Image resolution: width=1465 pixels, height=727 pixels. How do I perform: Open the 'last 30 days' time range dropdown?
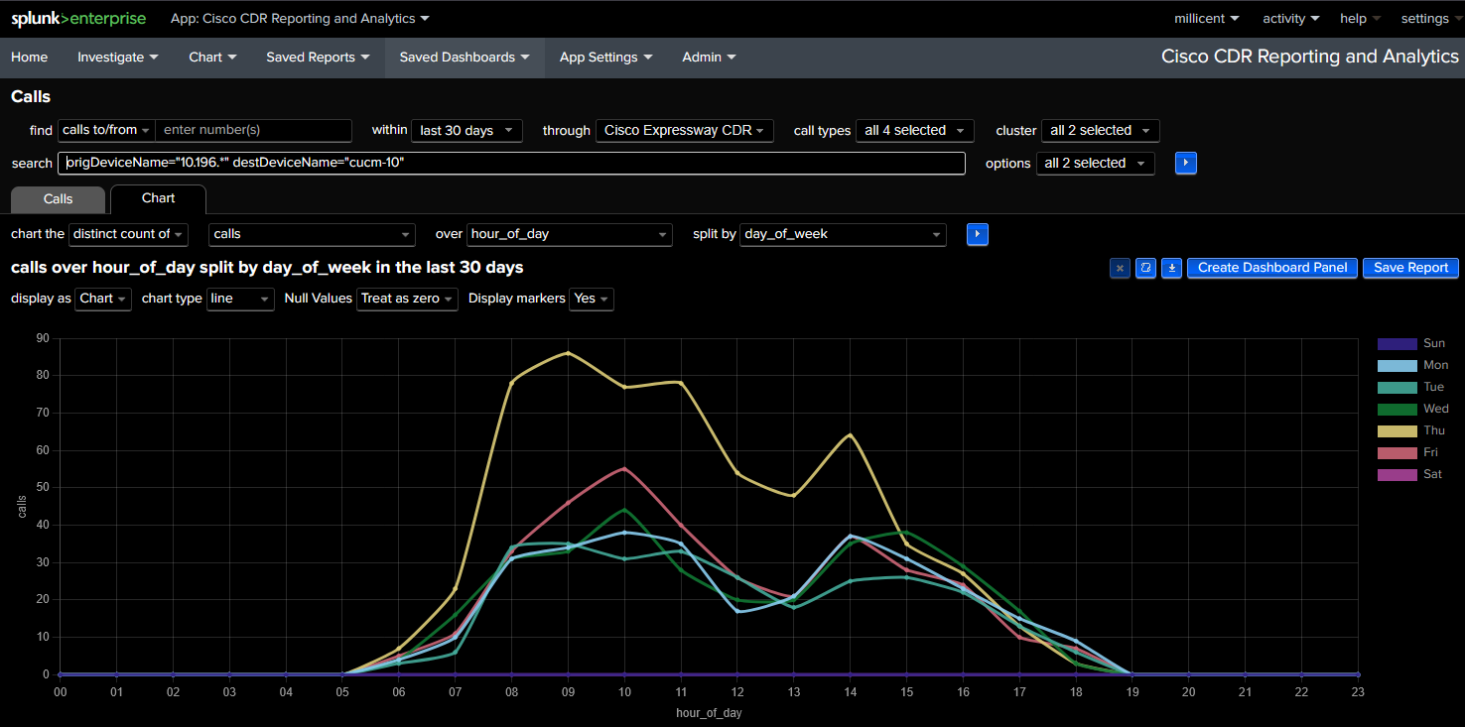[466, 131]
